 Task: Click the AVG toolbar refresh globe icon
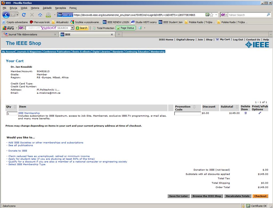[140, 28]
